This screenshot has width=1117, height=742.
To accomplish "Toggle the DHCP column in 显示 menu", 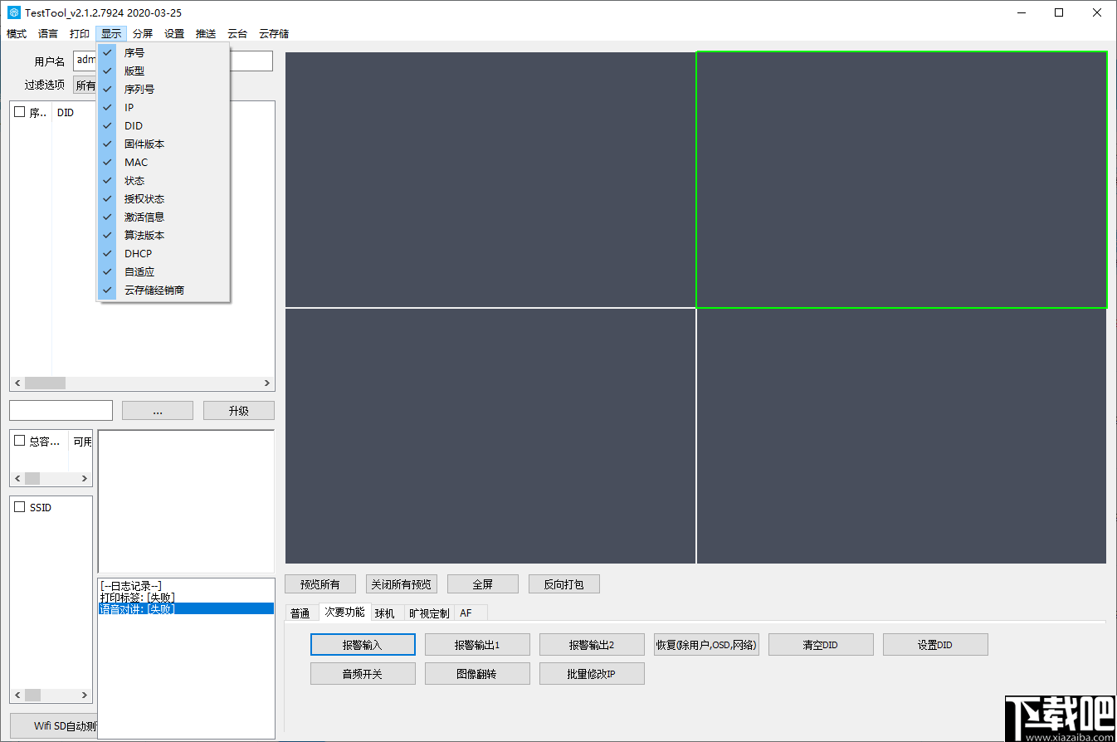I will [138, 253].
